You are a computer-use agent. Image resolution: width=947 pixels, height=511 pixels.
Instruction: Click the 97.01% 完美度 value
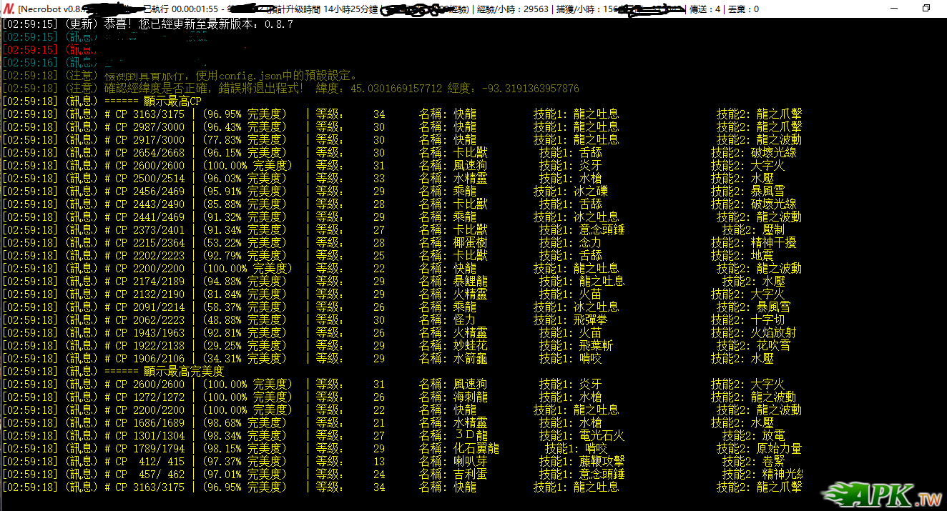(245, 474)
